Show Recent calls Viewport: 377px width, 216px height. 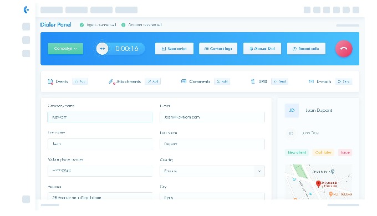[x=306, y=49]
